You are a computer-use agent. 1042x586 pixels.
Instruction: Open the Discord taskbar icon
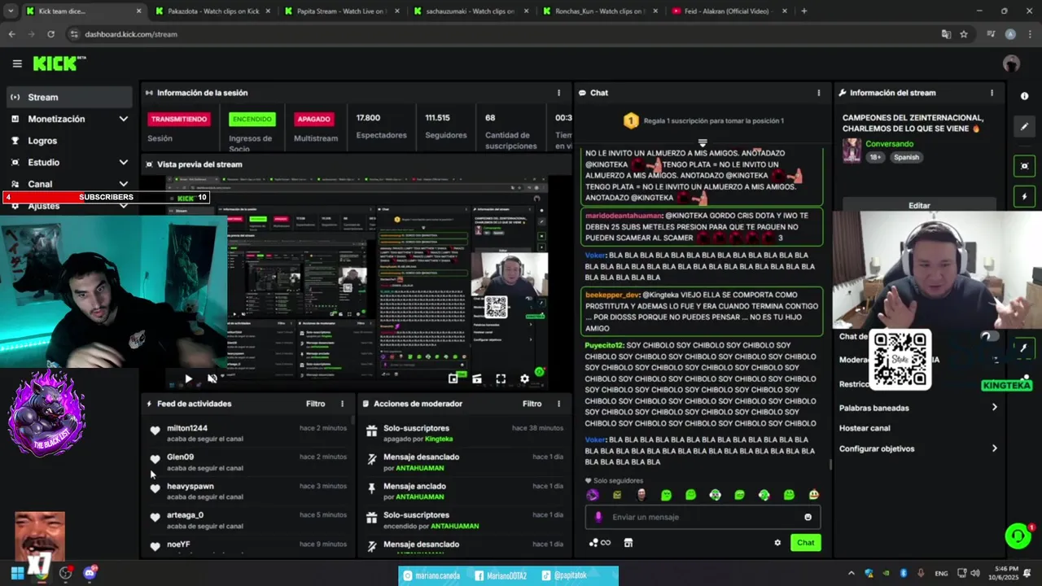click(90, 573)
